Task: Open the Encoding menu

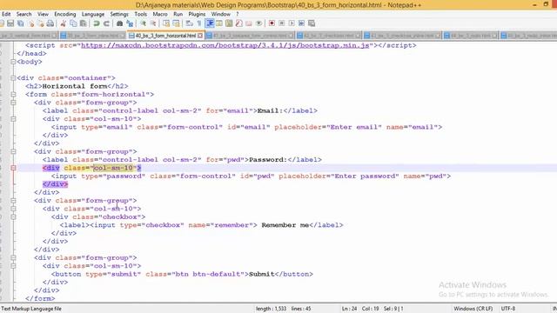Action: [65, 14]
